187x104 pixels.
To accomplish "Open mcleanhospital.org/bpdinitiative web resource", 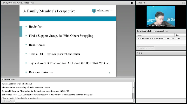I will click(x=17, y=84).
